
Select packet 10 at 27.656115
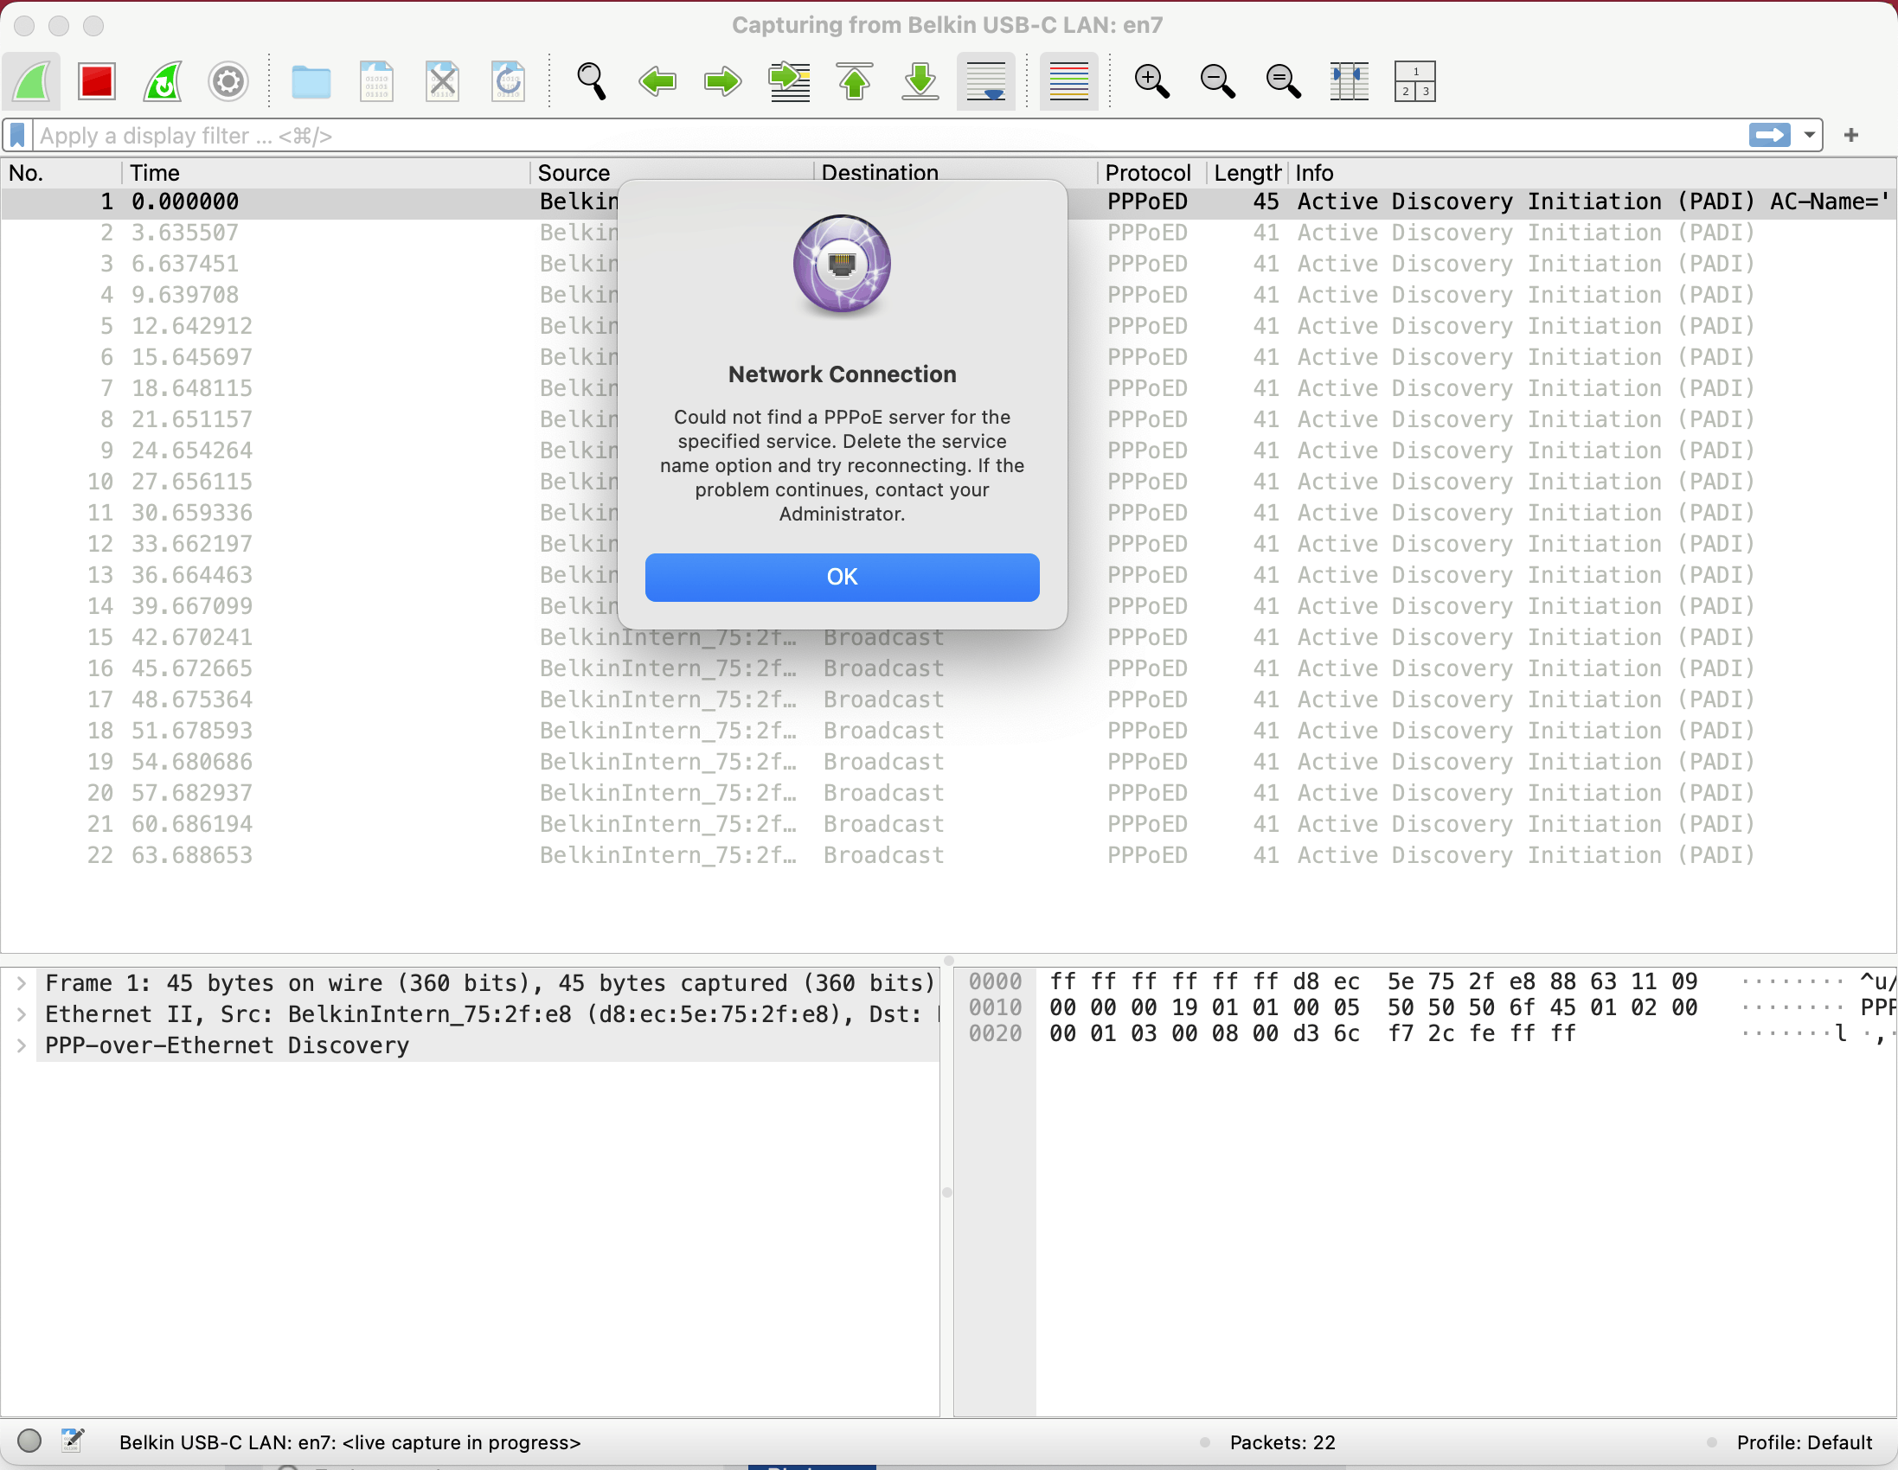pos(949,482)
